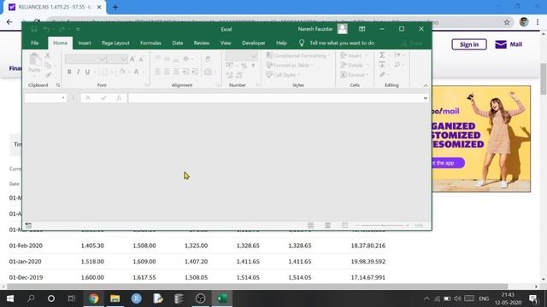
Task: Toggle Underline formatting
Action: click(x=87, y=72)
